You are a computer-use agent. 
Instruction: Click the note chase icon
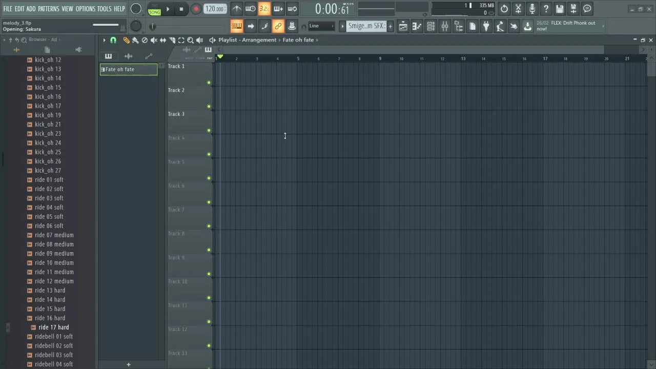coord(264,26)
